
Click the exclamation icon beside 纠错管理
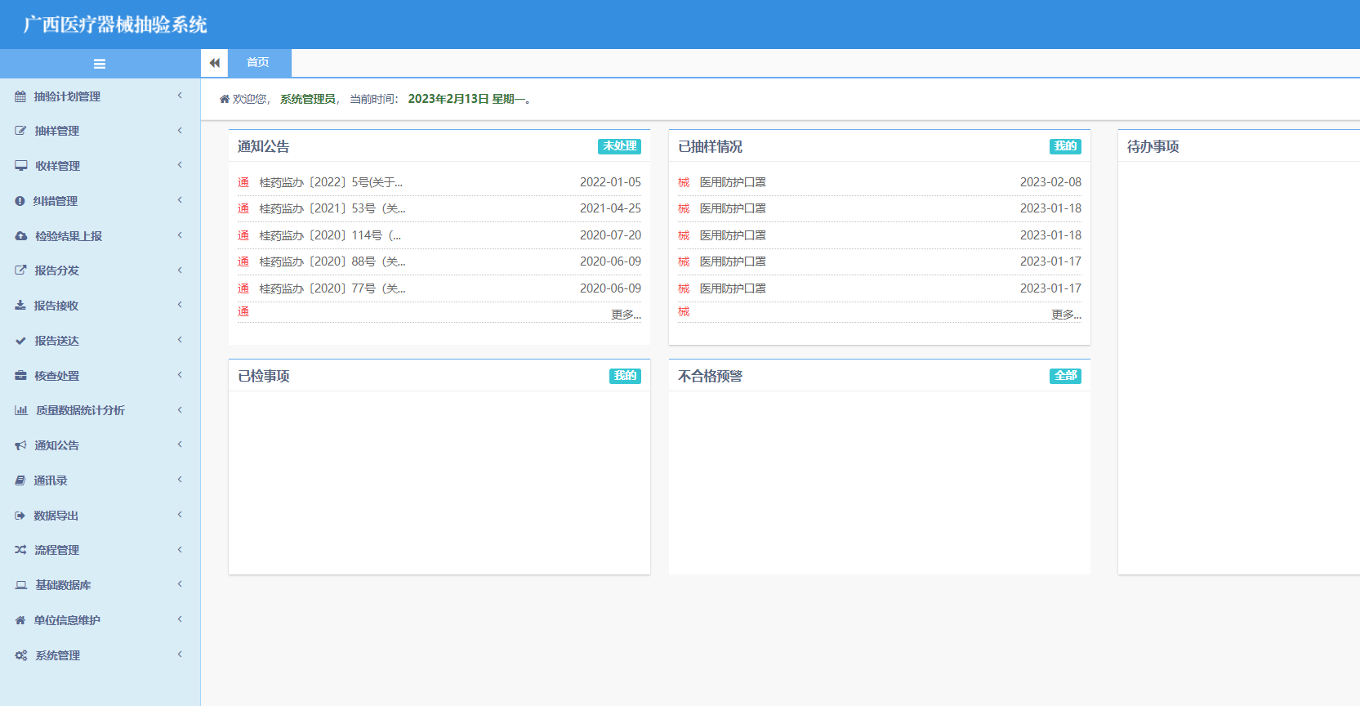(x=20, y=201)
